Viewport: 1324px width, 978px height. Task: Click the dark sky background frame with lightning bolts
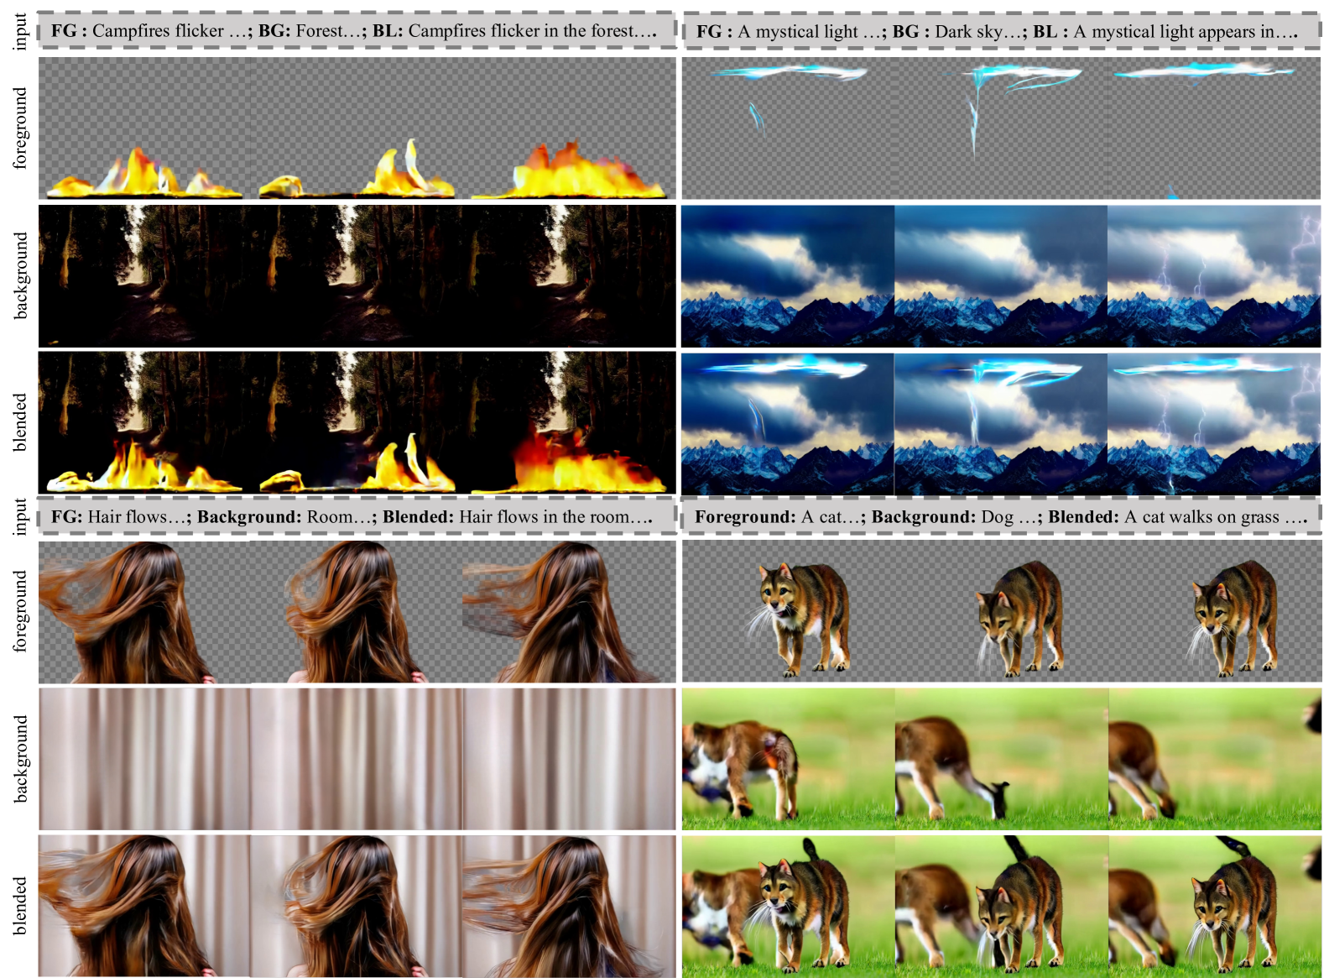click(x=1213, y=276)
